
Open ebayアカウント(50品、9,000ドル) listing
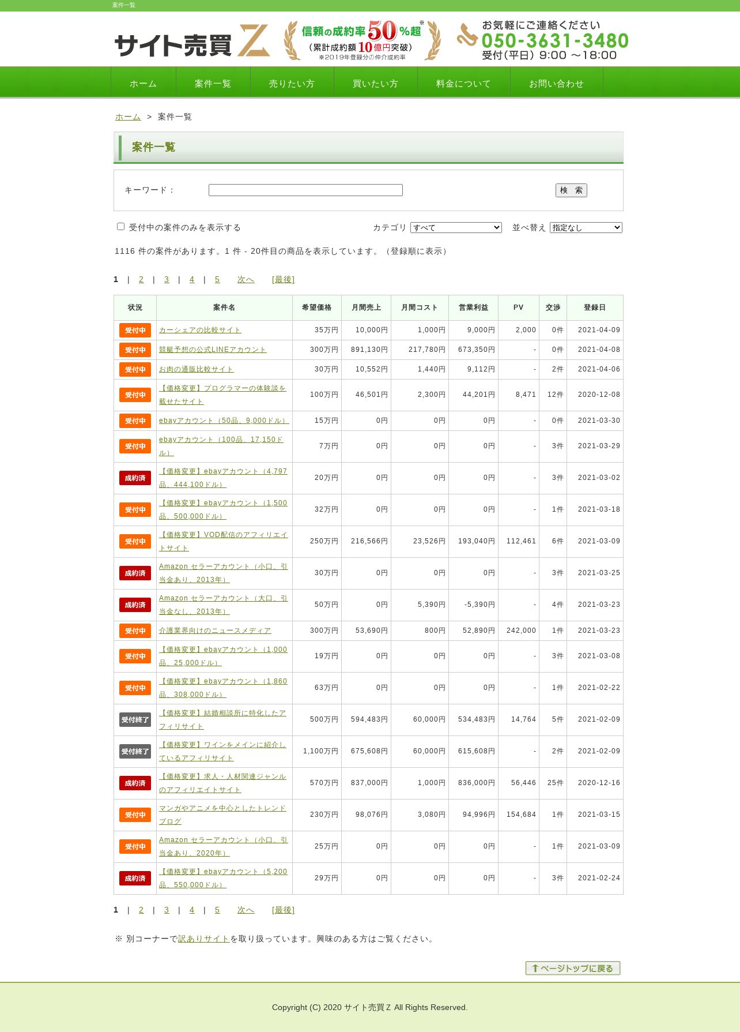(x=224, y=421)
